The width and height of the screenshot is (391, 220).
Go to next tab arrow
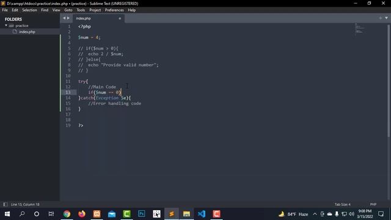[68, 18]
